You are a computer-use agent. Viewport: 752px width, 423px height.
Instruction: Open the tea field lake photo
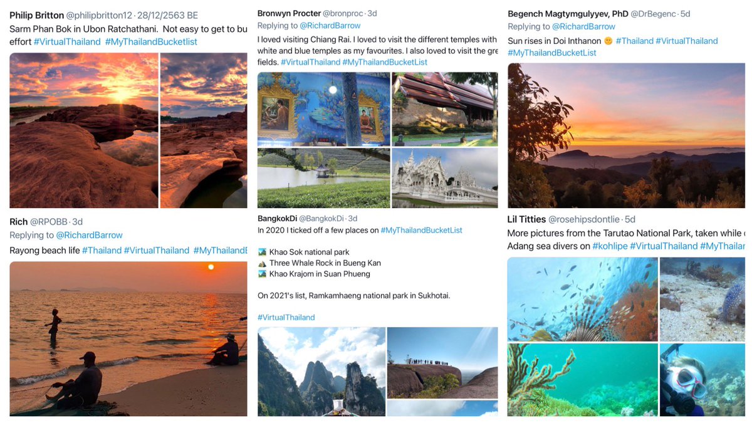click(324, 178)
